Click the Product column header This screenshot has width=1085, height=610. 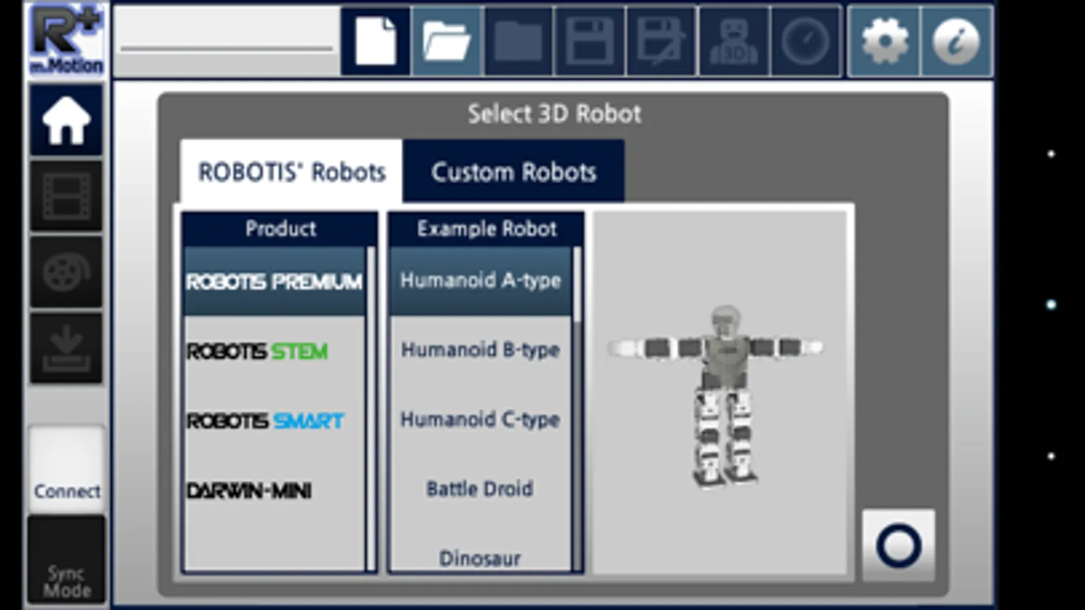[280, 229]
